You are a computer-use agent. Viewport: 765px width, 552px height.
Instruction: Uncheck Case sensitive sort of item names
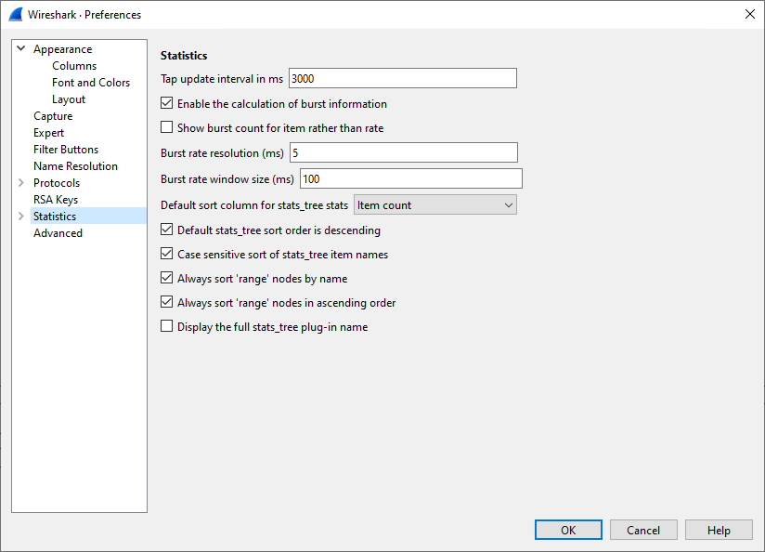click(167, 255)
